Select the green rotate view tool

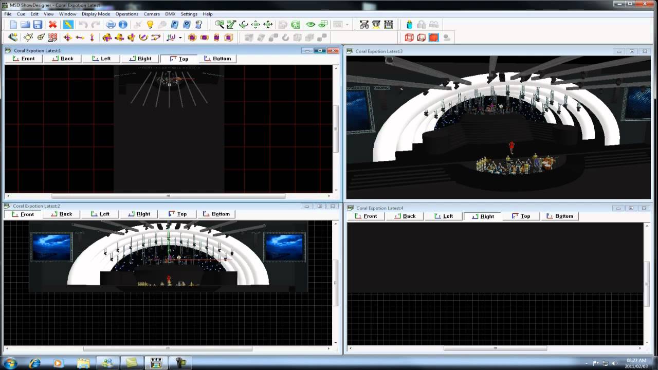point(244,25)
